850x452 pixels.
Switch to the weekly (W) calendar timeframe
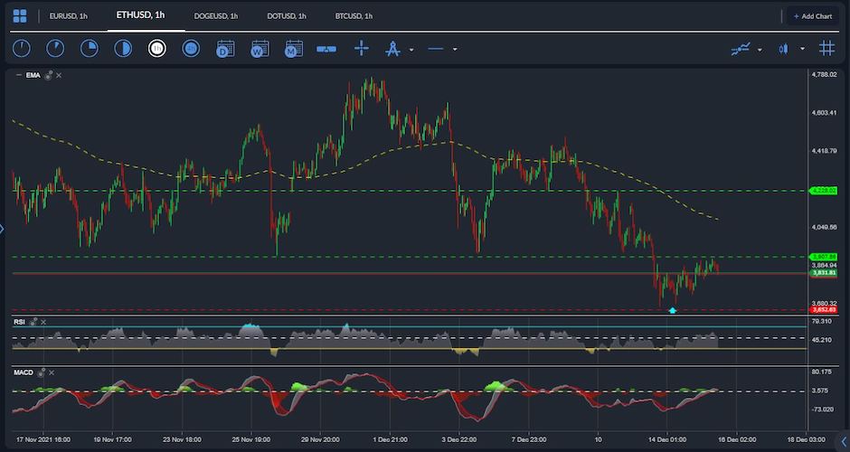point(260,49)
